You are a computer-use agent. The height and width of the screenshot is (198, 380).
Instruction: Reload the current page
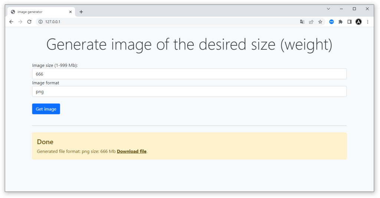coord(29,22)
